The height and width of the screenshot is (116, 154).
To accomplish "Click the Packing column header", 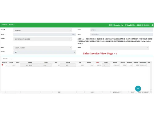I will [68, 62].
